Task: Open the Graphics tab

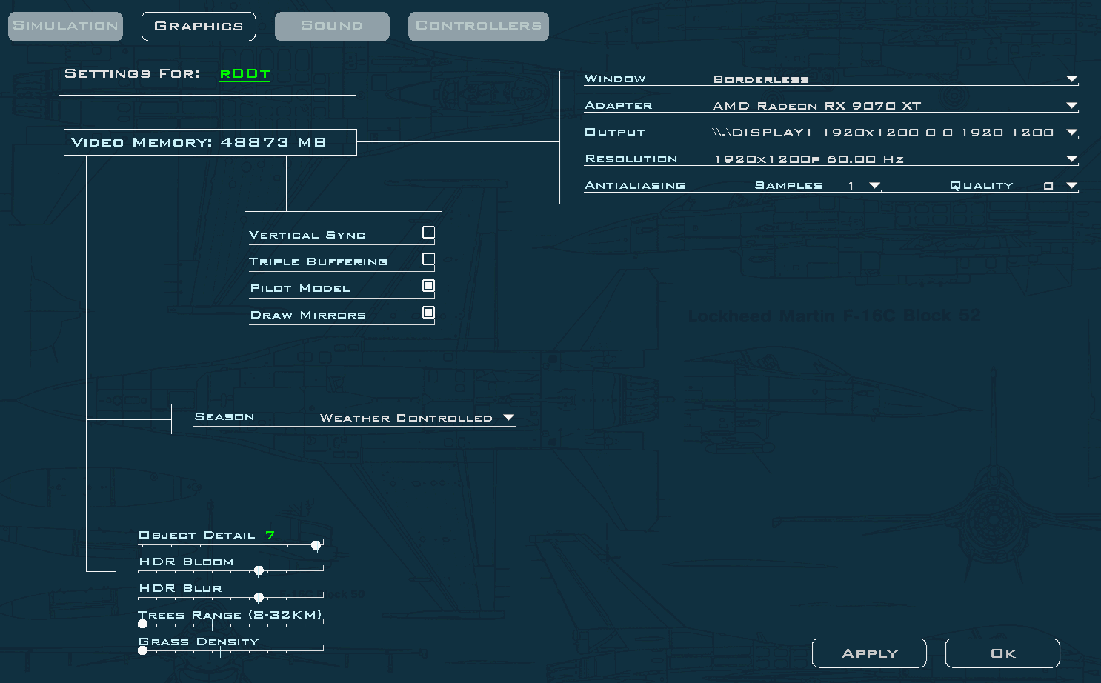Action: [199, 26]
